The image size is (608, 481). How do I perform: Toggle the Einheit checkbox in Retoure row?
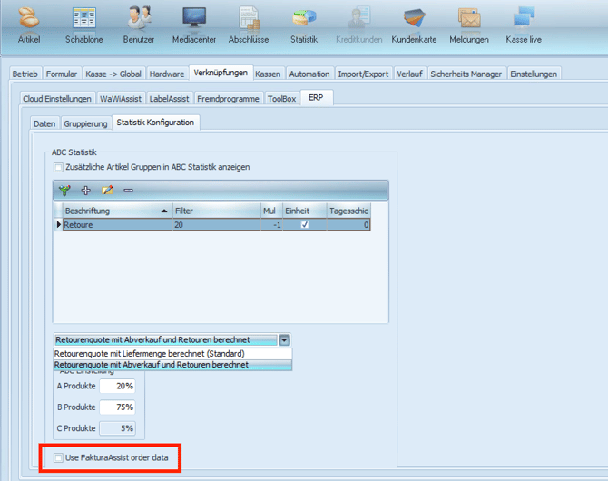(305, 224)
